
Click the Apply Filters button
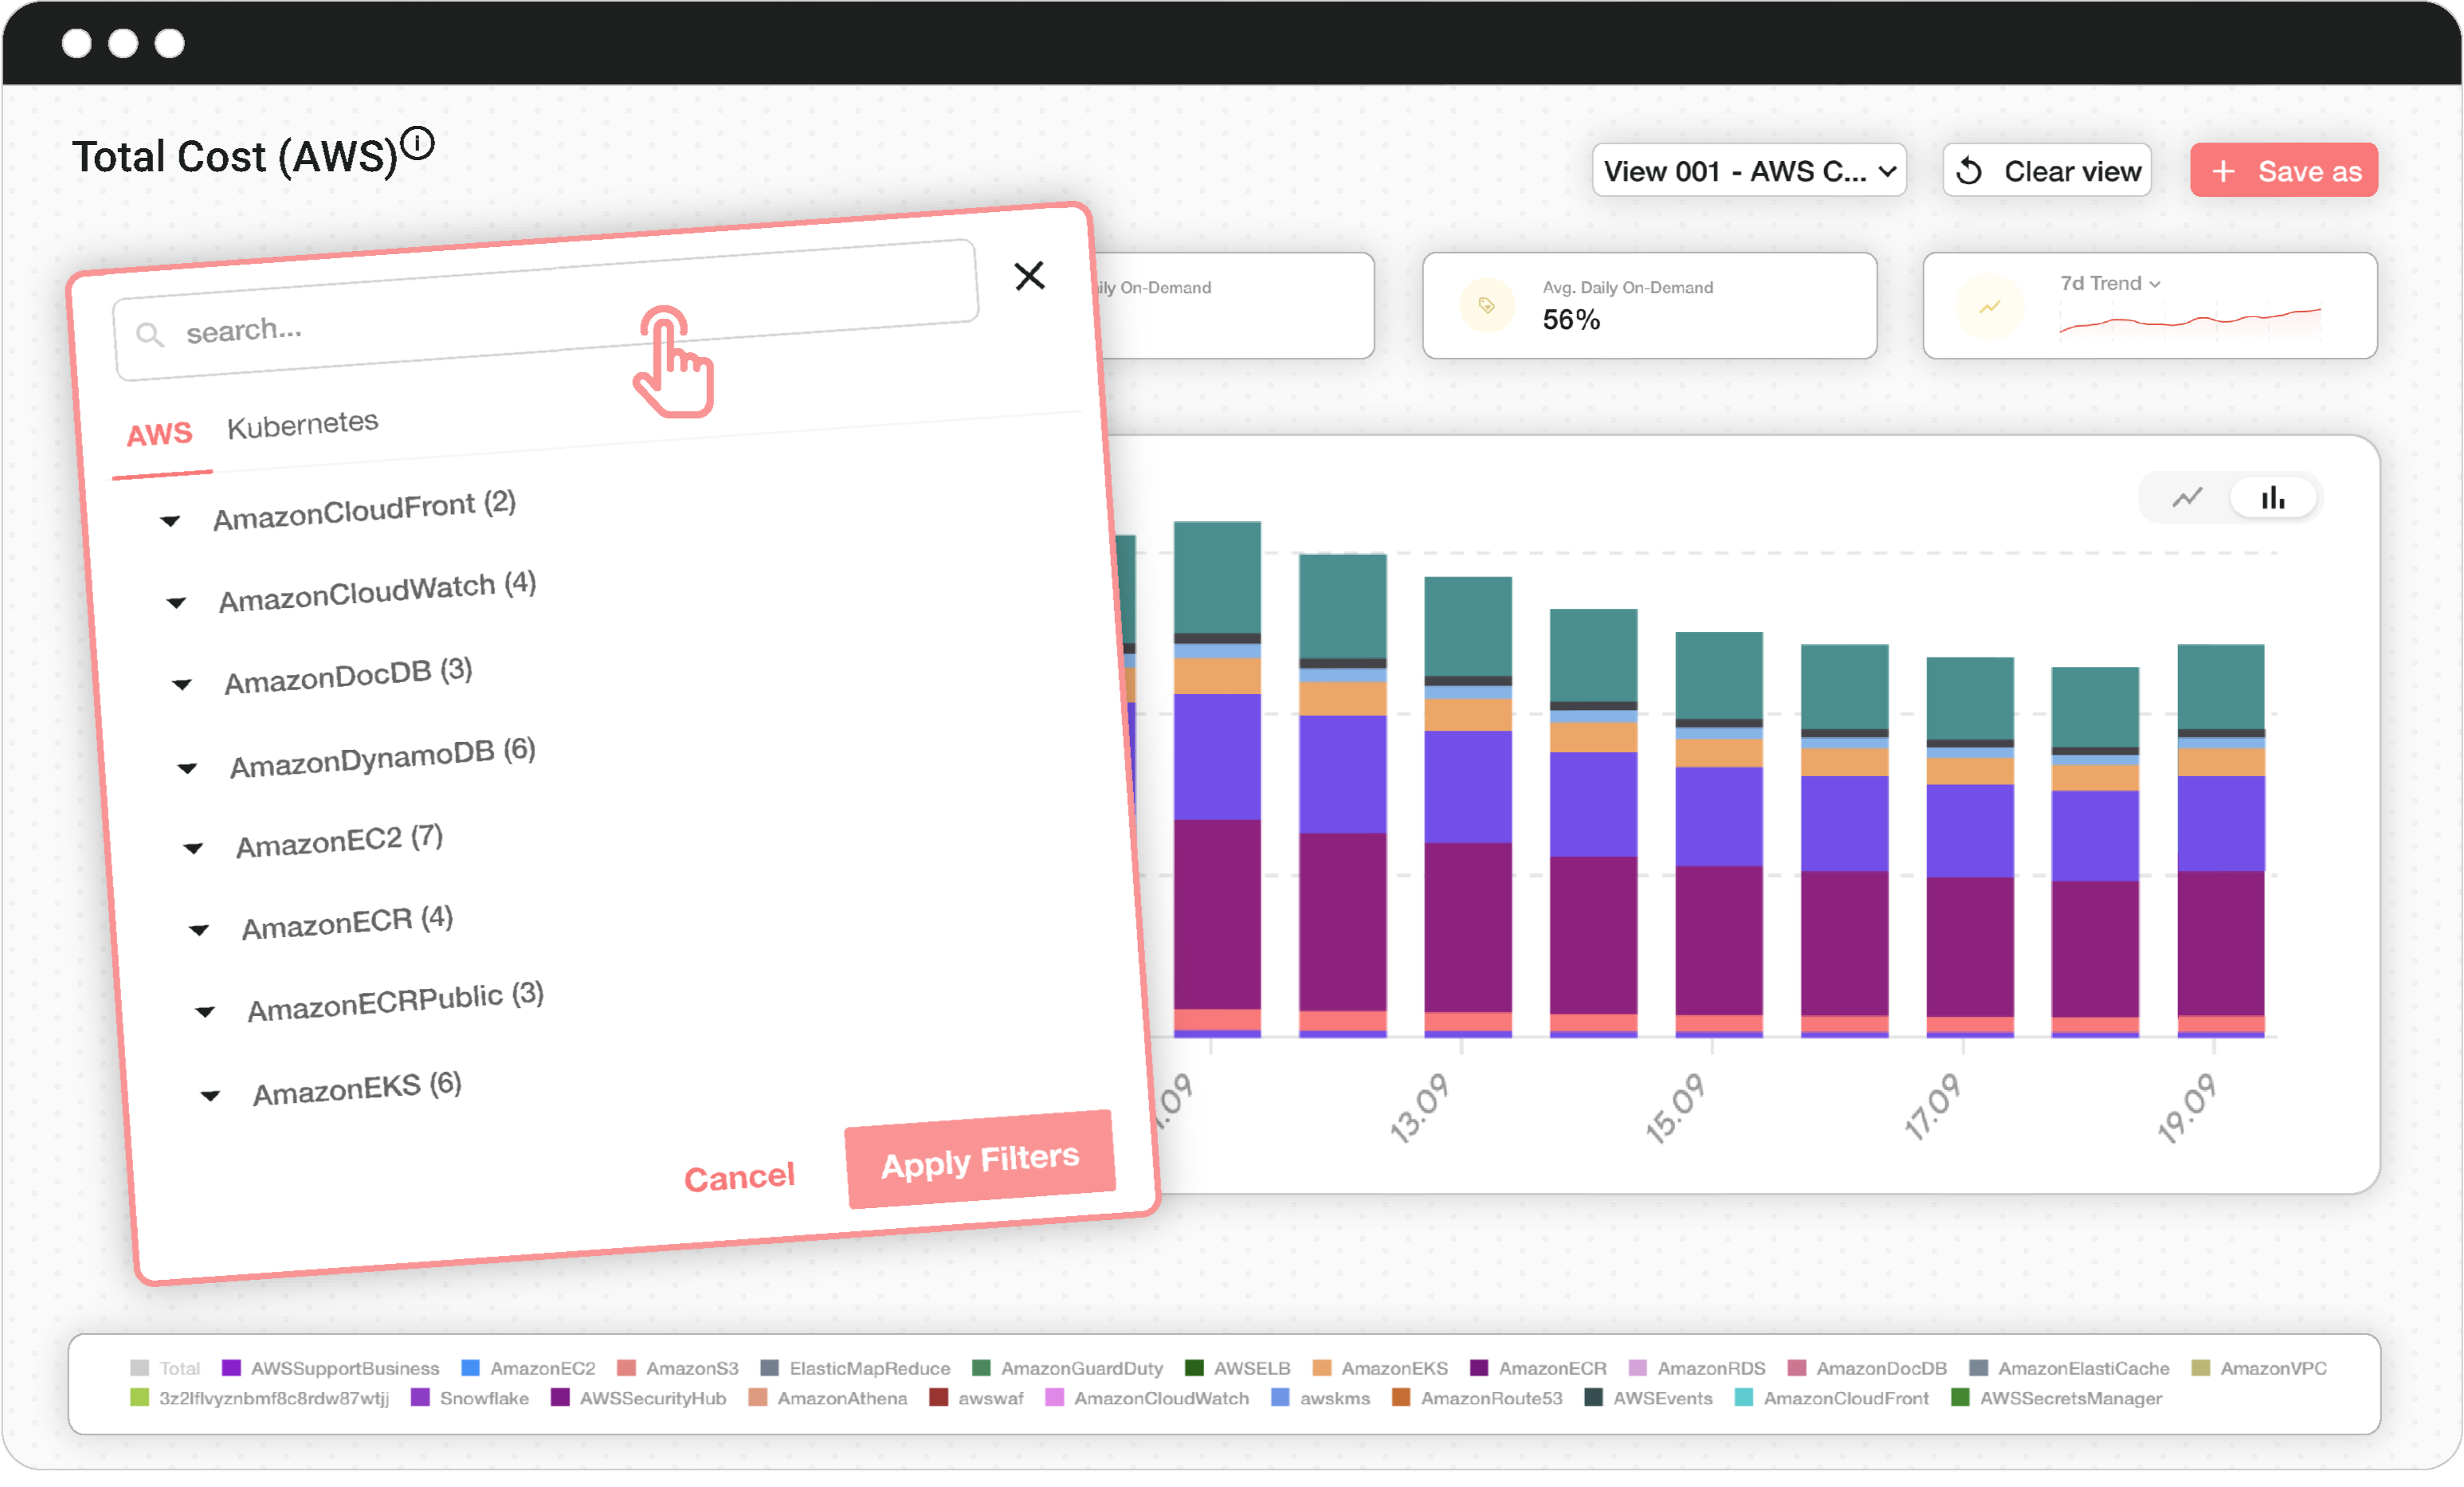(x=980, y=1160)
